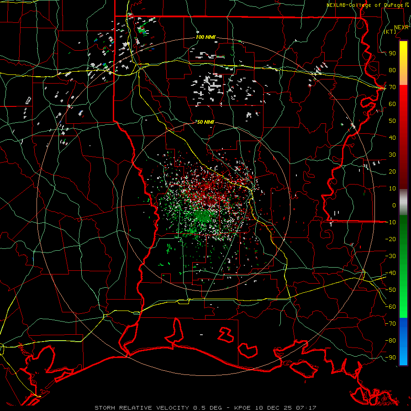
Task: Click the "NEXLAB-College of DuPage" credit text
Action: coord(365,5)
